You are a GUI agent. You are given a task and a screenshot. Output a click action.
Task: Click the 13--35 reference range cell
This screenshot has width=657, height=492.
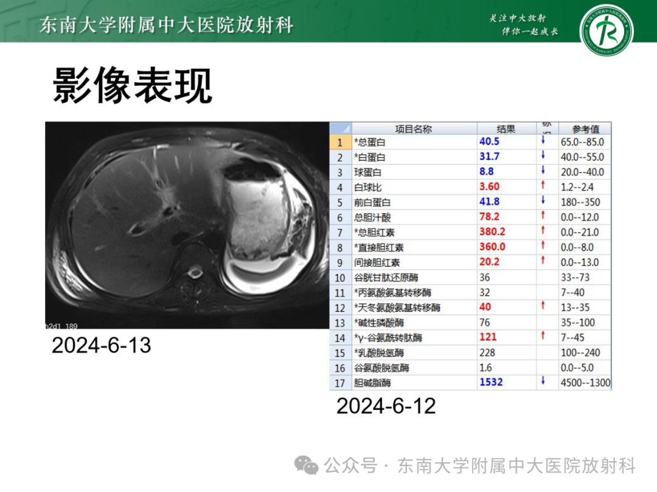pyautogui.click(x=585, y=308)
